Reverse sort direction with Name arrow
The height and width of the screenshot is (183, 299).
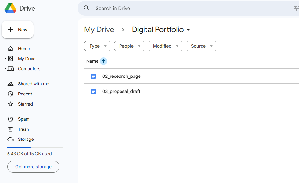point(103,61)
